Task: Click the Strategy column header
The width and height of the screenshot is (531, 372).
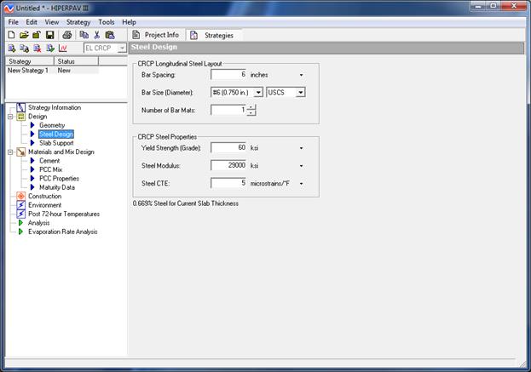Action: click(x=30, y=61)
